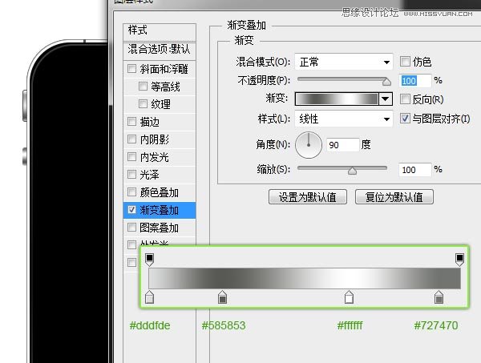Select the 纹理 sub-style entry
This screenshot has height=363, width=481.
[x=160, y=104]
